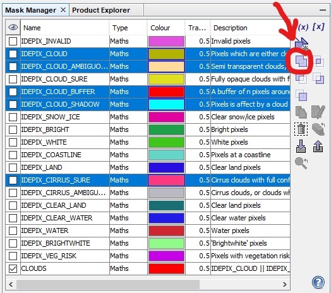This screenshot has height=293, width=331.
Task: Copy the selected mask
Action: 301,112
